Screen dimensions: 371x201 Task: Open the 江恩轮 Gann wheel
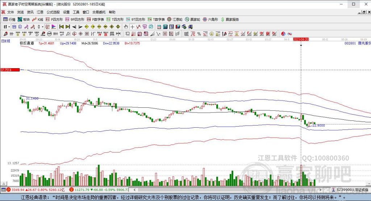(175, 20)
